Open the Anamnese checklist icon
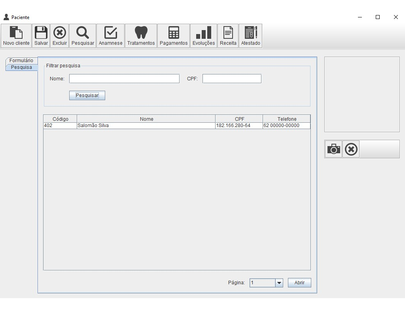 111,36
